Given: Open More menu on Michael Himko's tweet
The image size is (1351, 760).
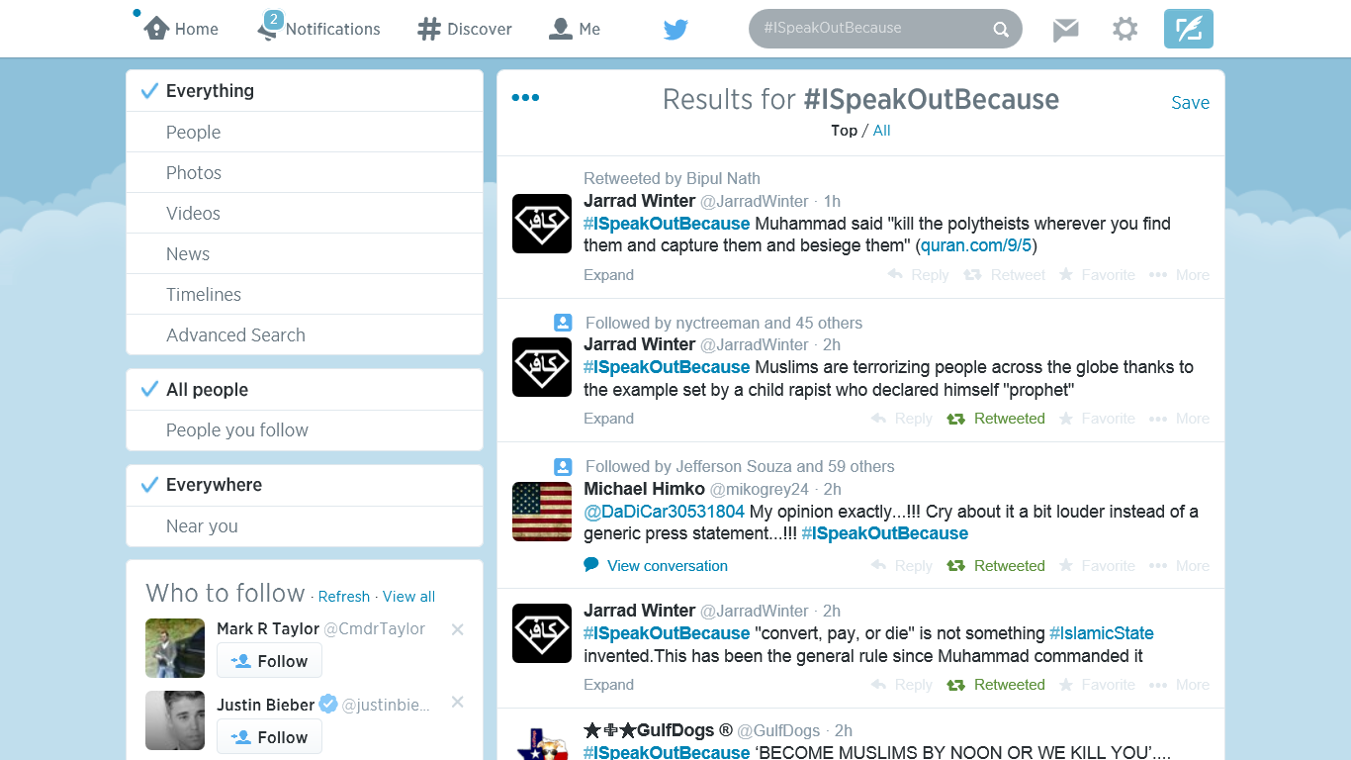Looking at the screenshot, I should click(1179, 566).
